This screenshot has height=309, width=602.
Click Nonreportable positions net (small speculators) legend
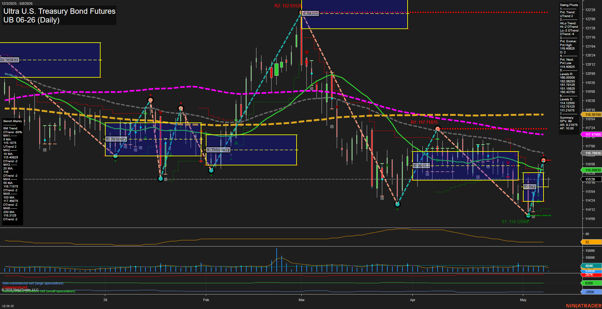39,291
